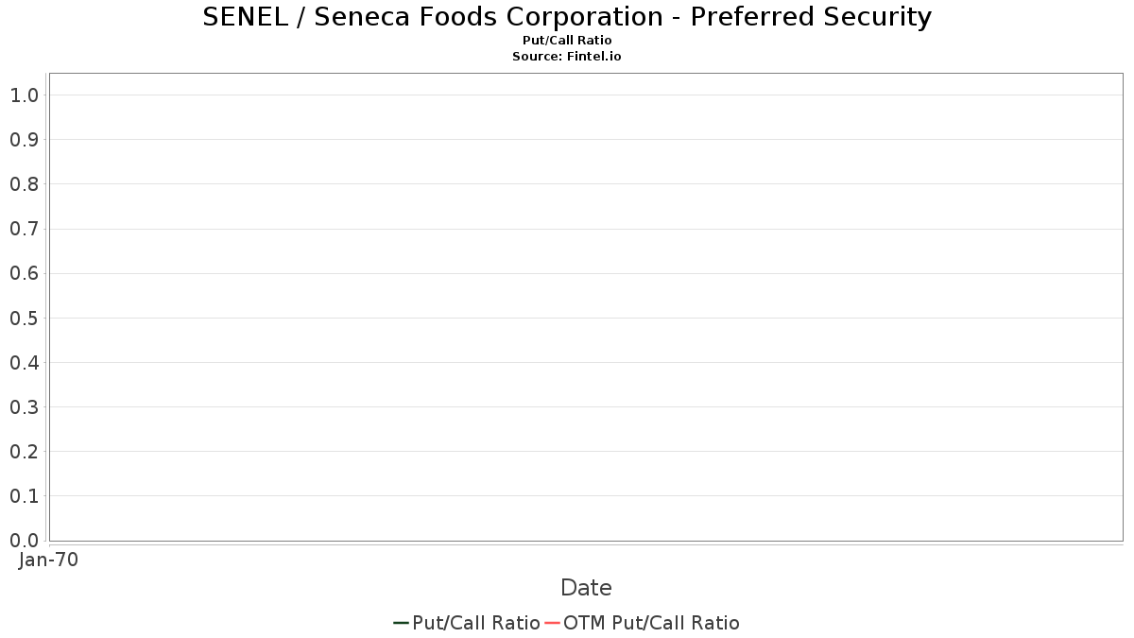This screenshot has height=638, width=1134.
Task: Click the 0.7 y-axis tick label
Action: tap(24, 229)
